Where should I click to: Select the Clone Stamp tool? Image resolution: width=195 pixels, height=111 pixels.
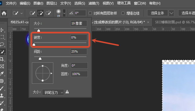[2, 96]
